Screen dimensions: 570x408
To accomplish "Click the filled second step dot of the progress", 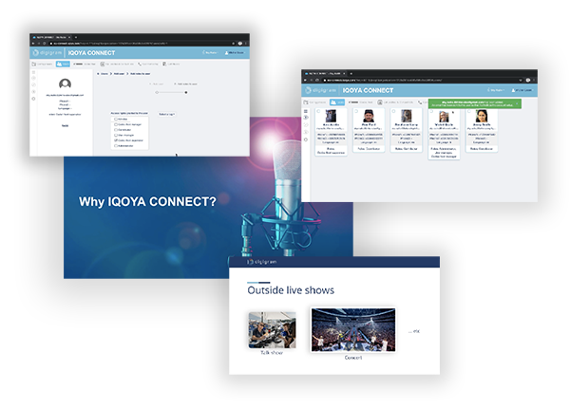I will [186, 92].
